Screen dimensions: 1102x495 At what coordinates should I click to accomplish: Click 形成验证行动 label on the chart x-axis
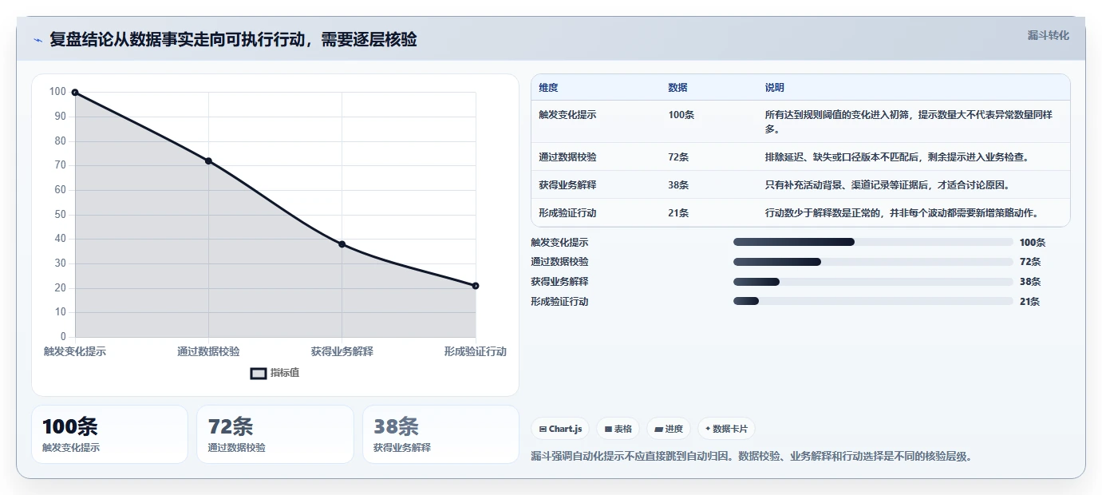476,351
